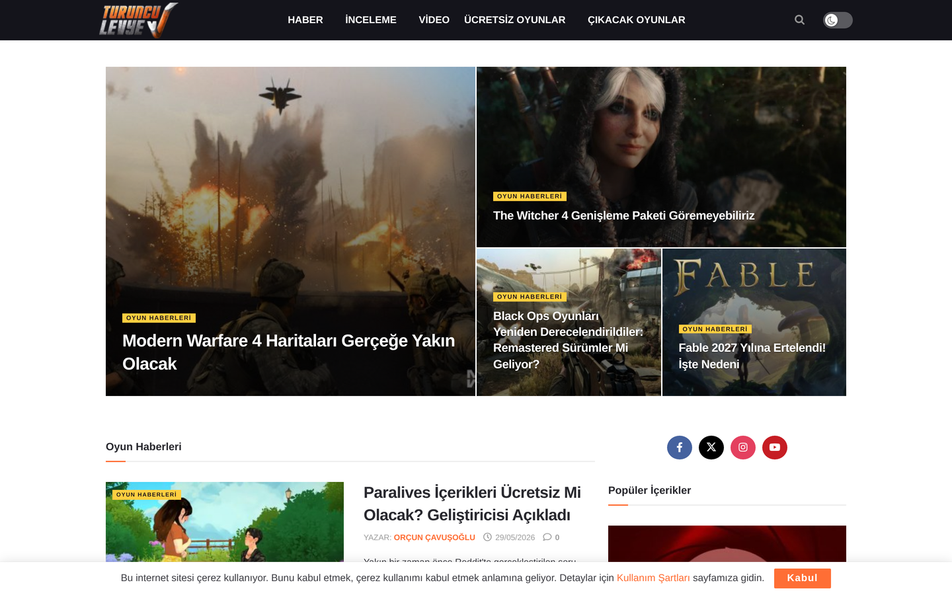Click the Oyun Haberleri section heading
The image size is (952, 595).
[143, 447]
